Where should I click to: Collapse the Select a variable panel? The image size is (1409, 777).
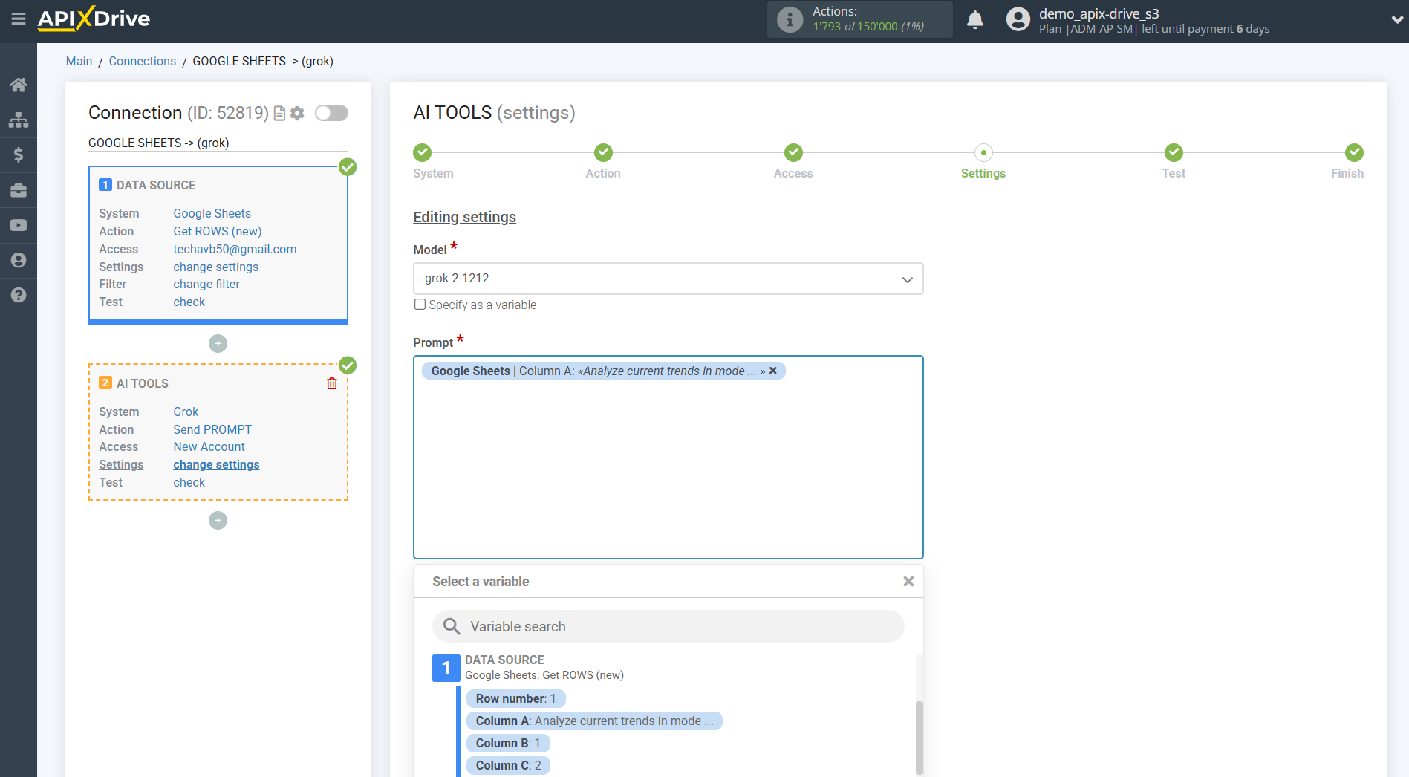(908, 581)
